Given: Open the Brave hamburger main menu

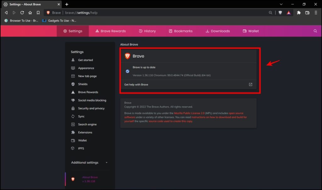Looking at the screenshot, I should [316, 13].
